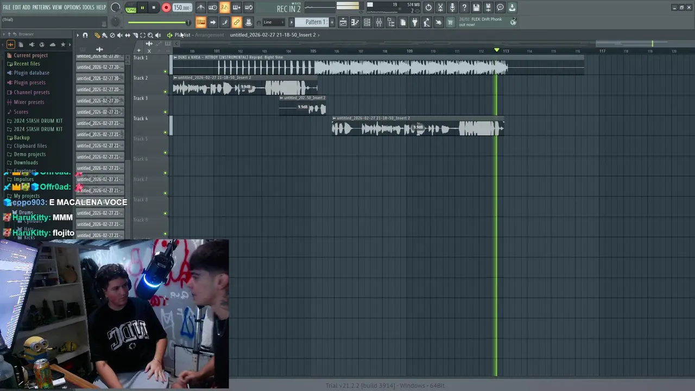
Task: Expand Current project in Browser
Action: coord(30,55)
